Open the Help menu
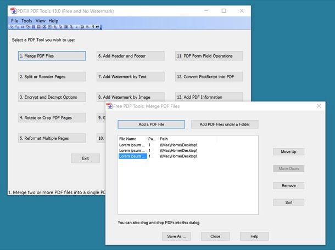 pos(53,21)
